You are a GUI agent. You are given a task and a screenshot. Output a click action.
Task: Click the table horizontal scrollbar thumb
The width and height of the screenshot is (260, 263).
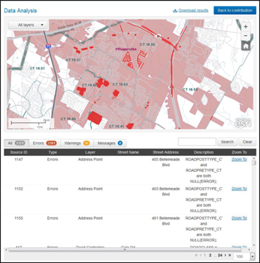125,250
